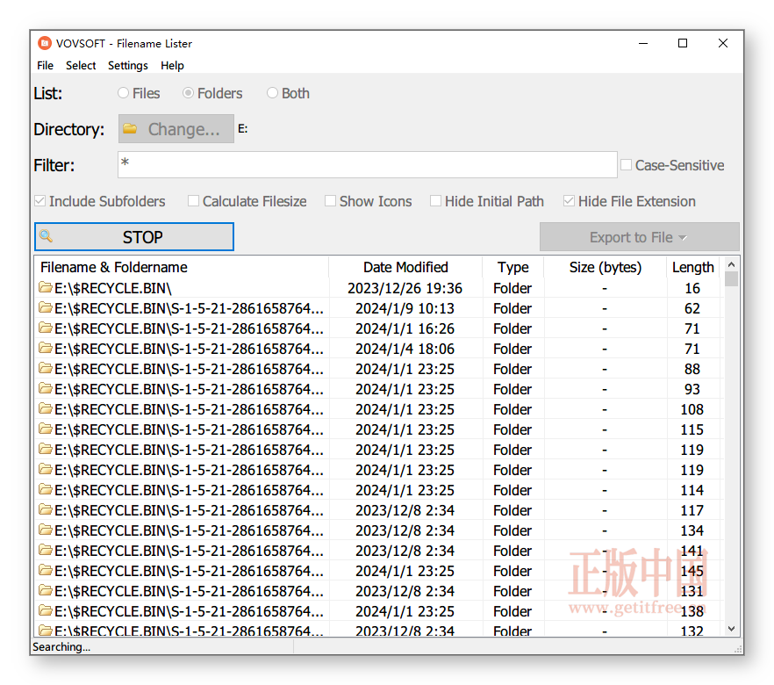774x685 pixels.
Task: Click the length value "88"
Action: 692,369
